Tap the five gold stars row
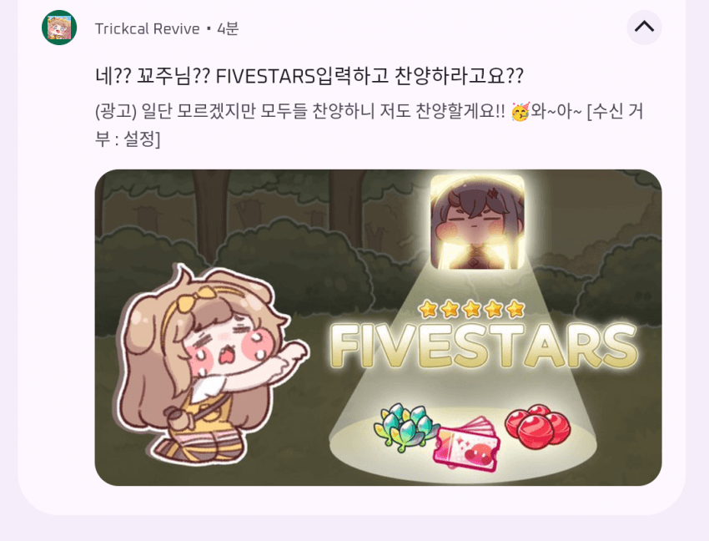709x541 pixels. tap(471, 309)
